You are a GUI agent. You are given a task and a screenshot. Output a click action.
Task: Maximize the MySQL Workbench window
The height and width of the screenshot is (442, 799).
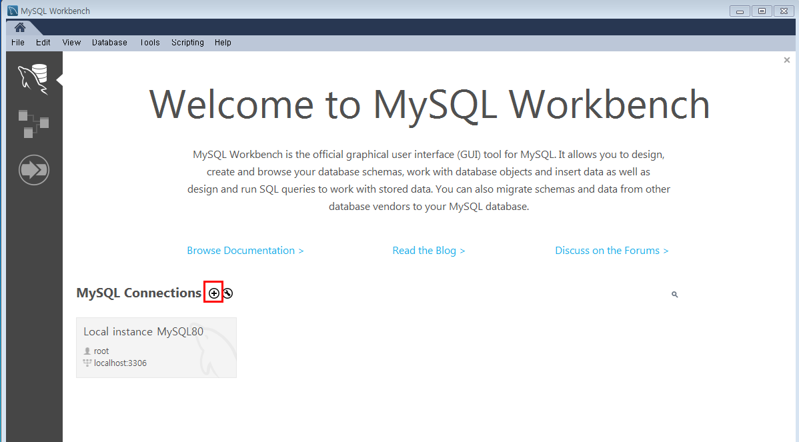click(x=762, y=11)
